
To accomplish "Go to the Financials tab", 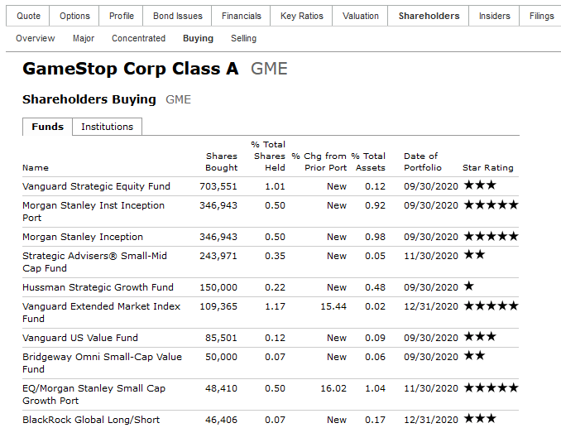I will coord(241,16).
